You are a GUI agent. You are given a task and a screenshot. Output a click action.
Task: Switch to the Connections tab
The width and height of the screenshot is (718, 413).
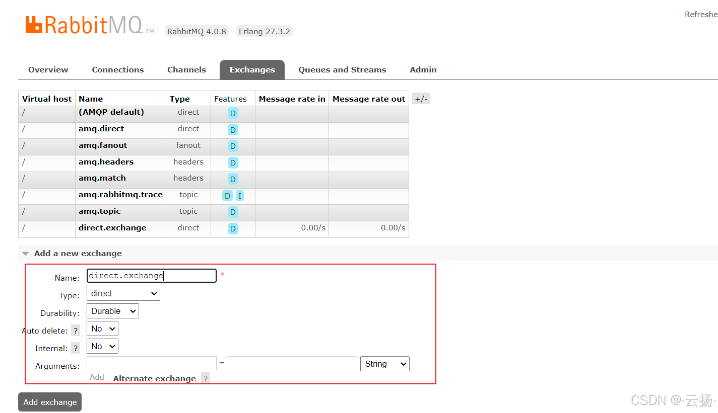pyautogui.click(x=118, y=70)
